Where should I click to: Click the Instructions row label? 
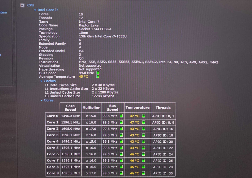pos(49,62)
